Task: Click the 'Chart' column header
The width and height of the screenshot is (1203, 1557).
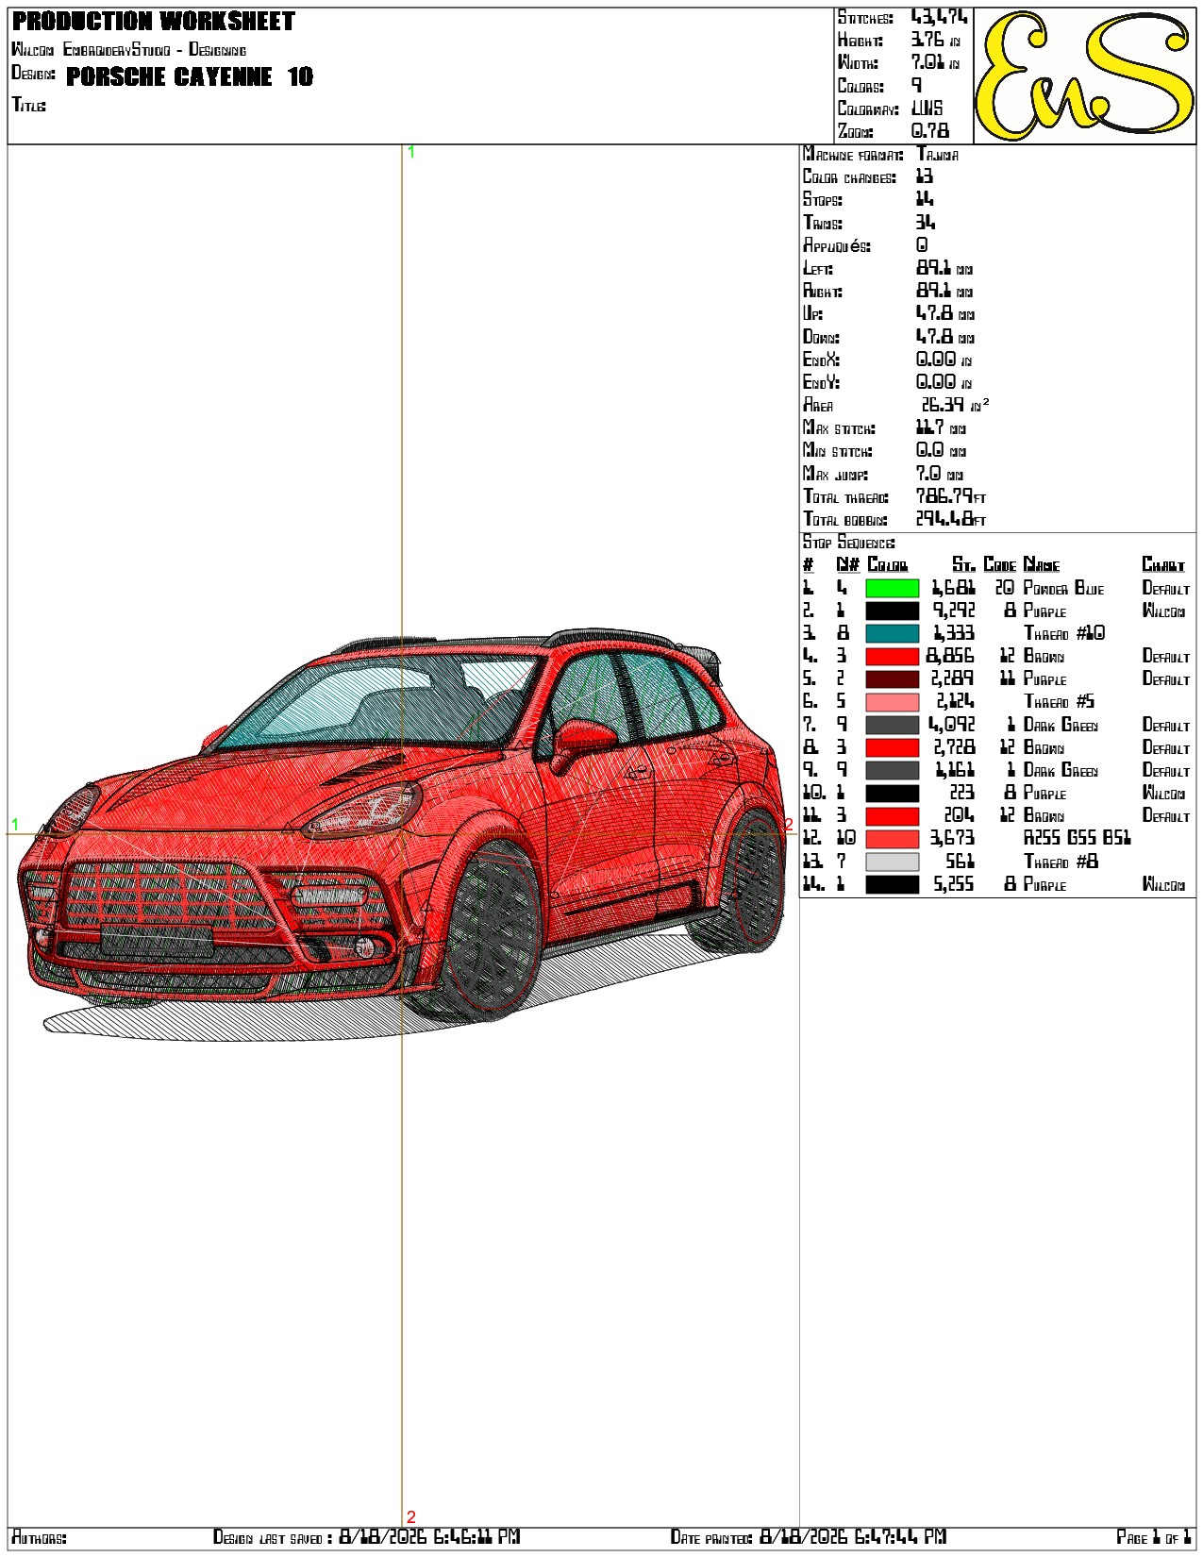Action: coord(1163,565)
